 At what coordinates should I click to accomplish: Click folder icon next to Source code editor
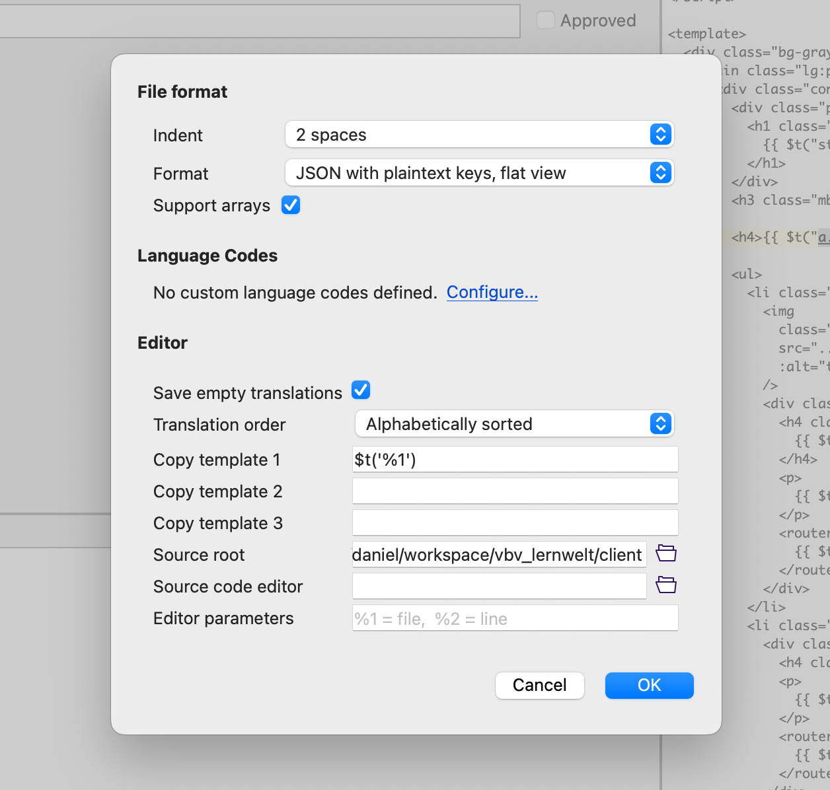(x=666, y=585)
